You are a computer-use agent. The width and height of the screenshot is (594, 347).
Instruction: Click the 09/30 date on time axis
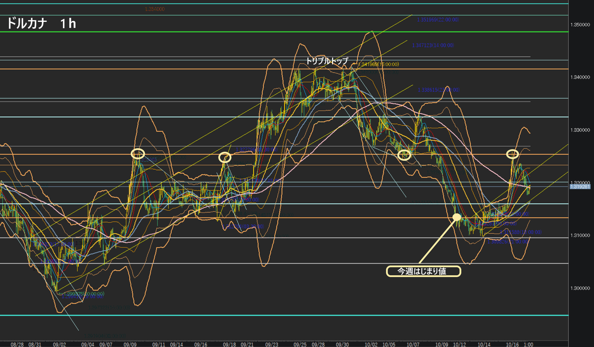(343, 344)
